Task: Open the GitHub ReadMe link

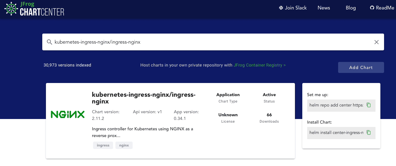Action: 382,8
